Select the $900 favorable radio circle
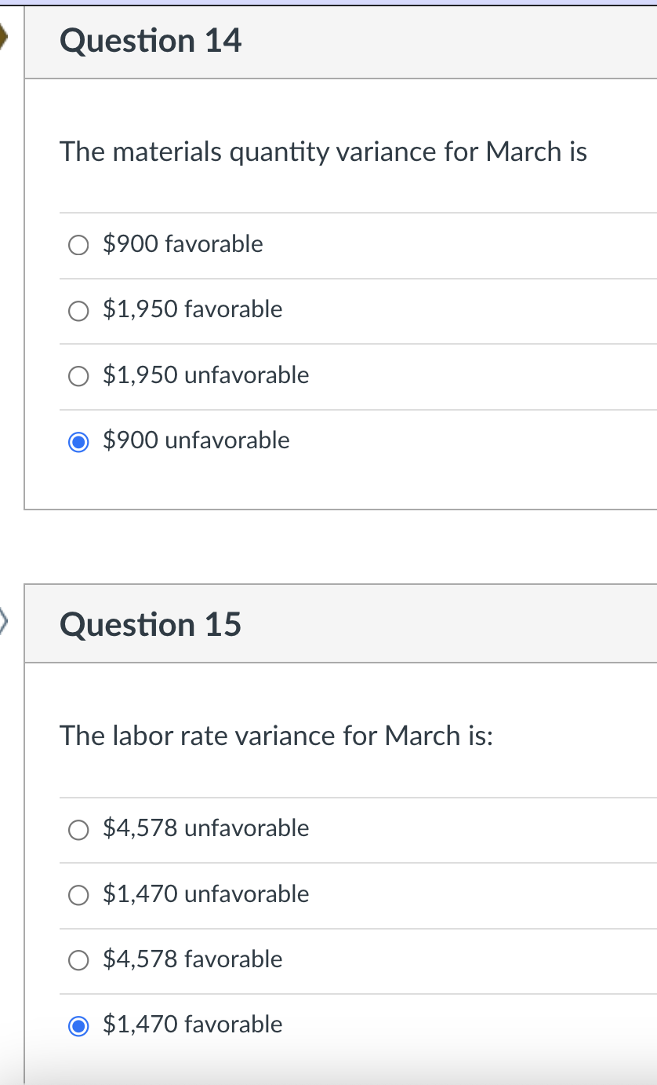The image size is (657, 1085). pos(79,246)
